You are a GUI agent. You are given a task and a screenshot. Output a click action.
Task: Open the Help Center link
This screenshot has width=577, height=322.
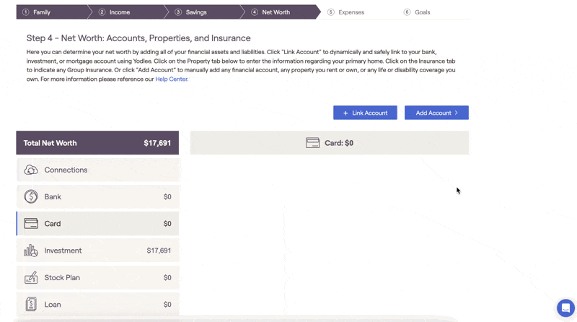point(171,79)
